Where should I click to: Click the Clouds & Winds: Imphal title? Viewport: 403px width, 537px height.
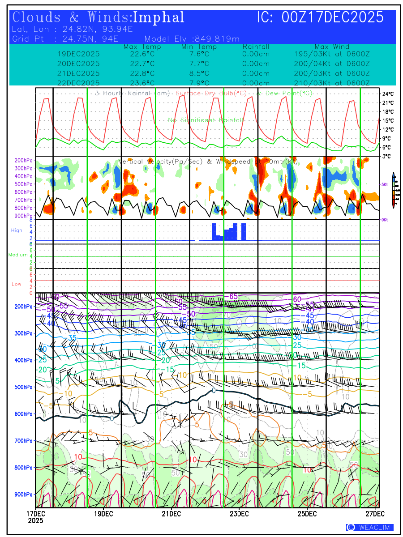[99, 17]
